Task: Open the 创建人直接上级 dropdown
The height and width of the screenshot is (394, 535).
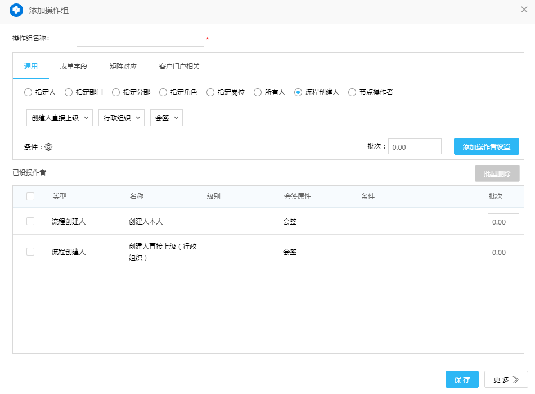Action: [60, 118]
